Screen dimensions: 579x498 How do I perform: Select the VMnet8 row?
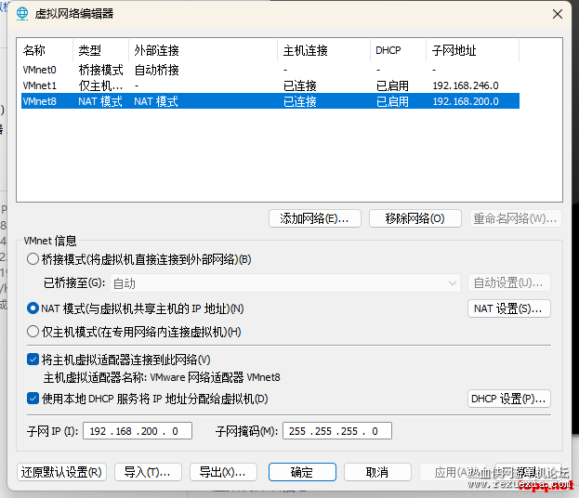point(270,101)
